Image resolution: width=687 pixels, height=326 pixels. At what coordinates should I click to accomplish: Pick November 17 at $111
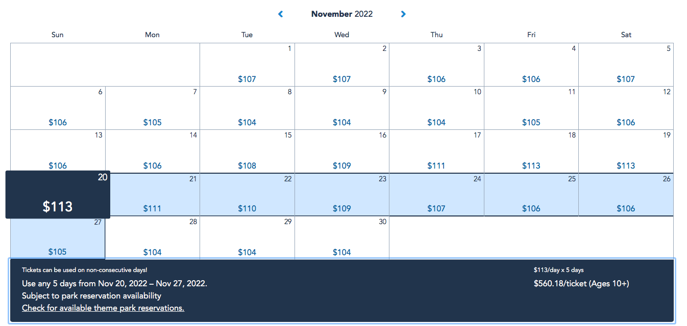tap(436, 151)
